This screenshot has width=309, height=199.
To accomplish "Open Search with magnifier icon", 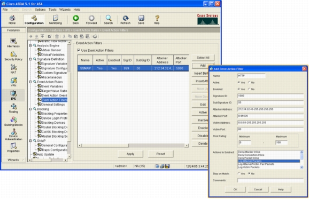I will tap(109, 20).
